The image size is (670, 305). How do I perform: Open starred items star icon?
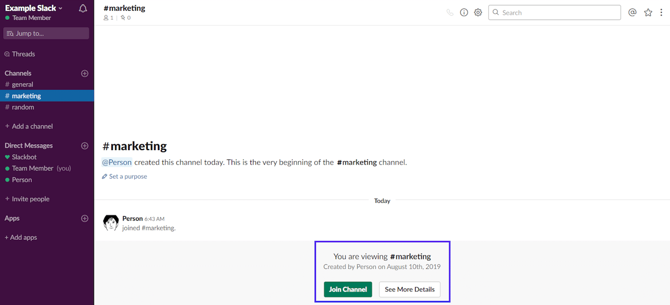pos(648,13)
